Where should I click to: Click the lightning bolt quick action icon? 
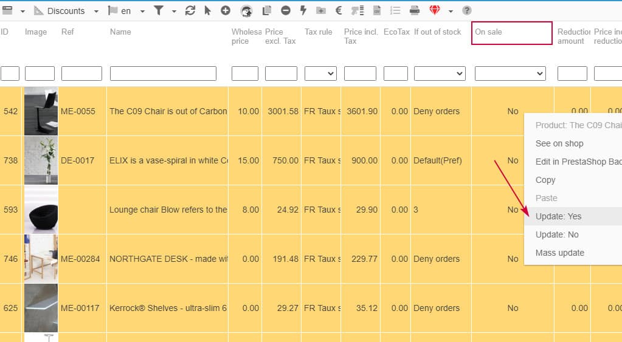[x=303, y=11]
